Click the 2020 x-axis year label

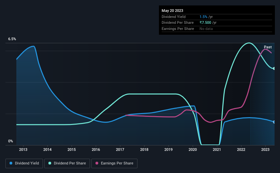[193, 150]
